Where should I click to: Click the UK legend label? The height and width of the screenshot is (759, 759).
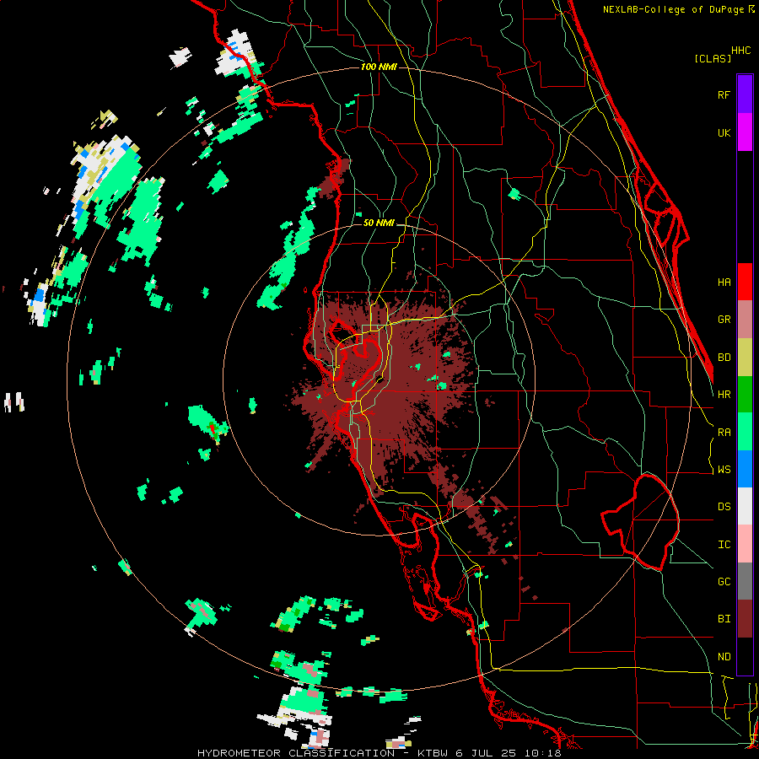tap(724, 132)
